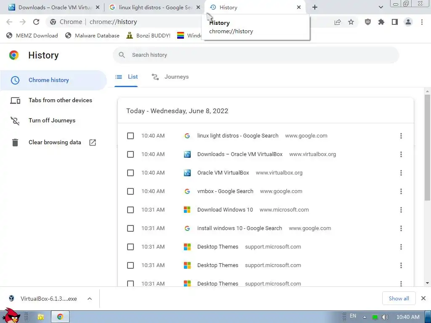Click the Chrome icon in the taskbar
This screenshot has width=431, height=323.
60,317
